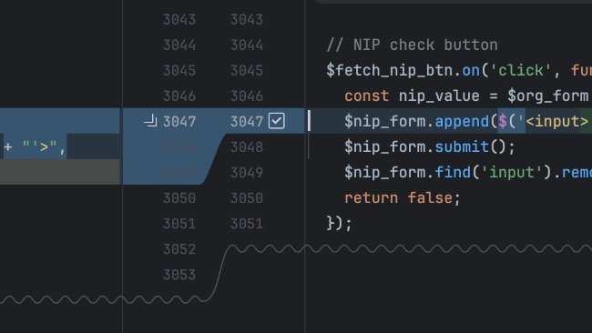Screen dimensions: 592x333
Task: Click the closing }); on line 3051
Action: 340,223
